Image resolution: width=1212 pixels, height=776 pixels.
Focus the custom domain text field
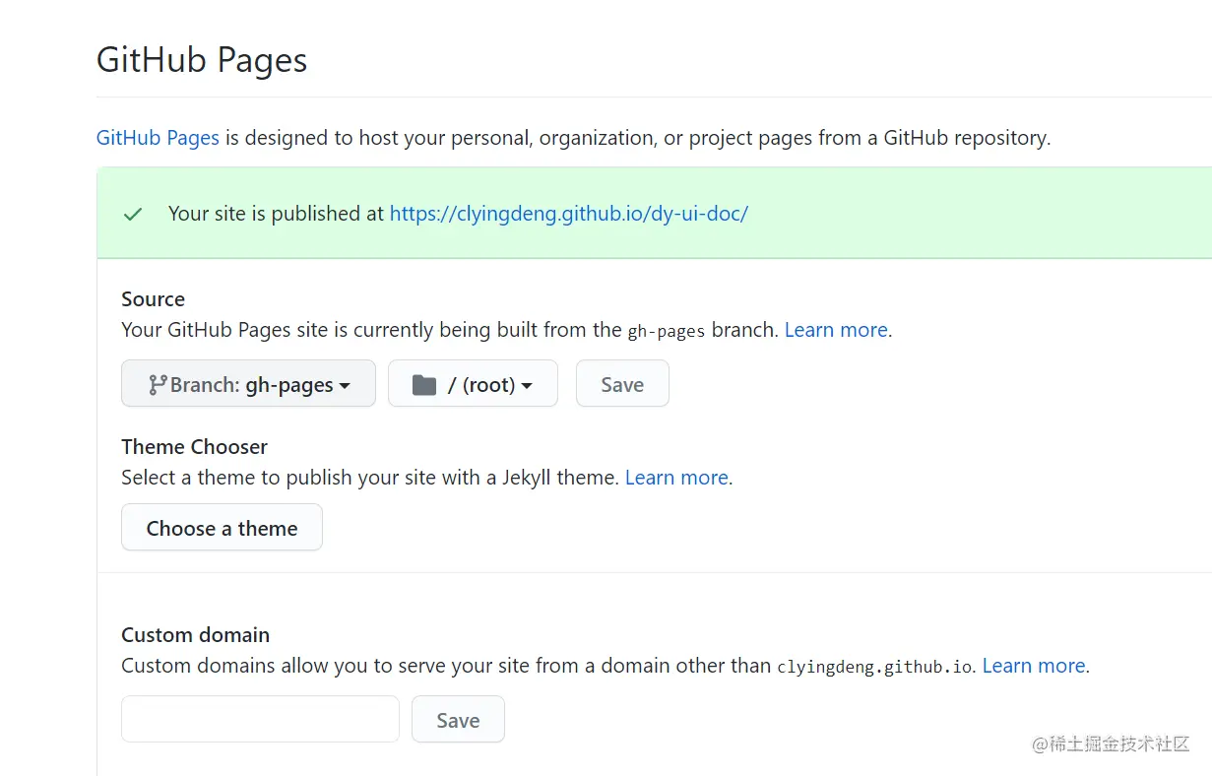coord(260,720)
